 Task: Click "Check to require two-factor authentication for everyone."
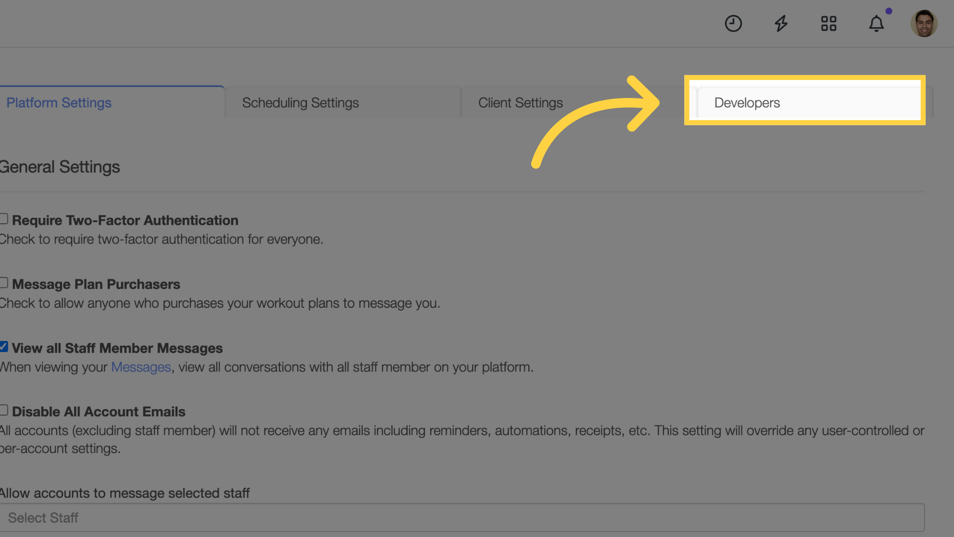161,239
